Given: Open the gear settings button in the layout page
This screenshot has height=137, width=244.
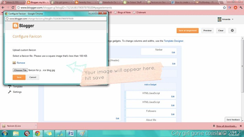Looking at the screenshot, I should point(232,30).
